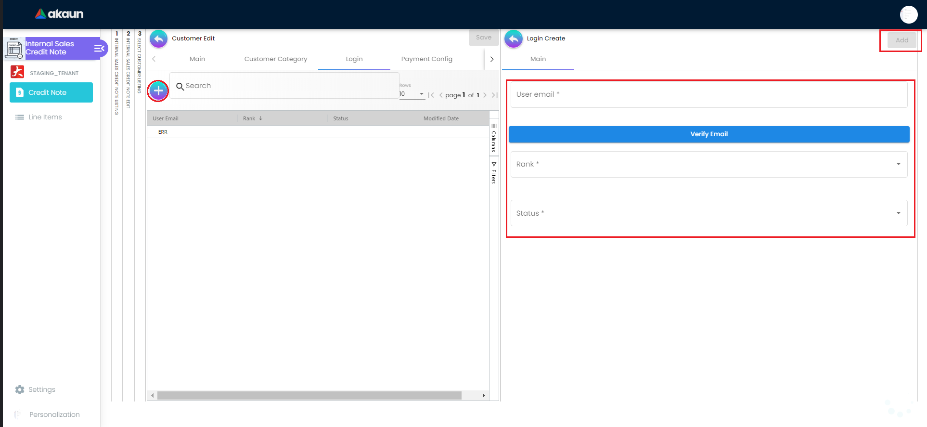Switch to the Customer Category tab
Screen dimensions: 927x427
[x=275, y=59]
